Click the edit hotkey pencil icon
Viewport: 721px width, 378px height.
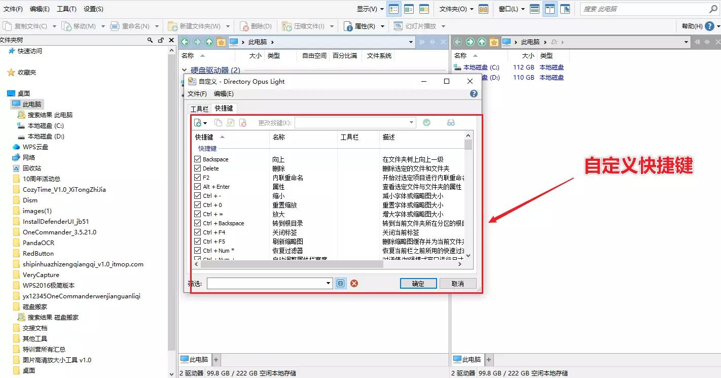(230, 122)
